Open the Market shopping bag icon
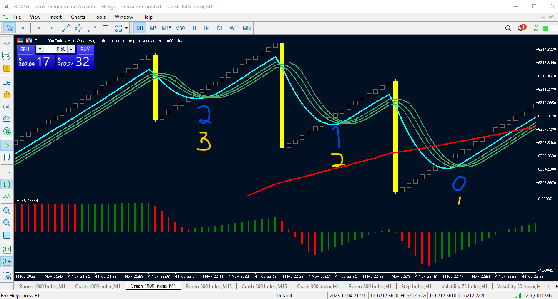Image resolution: width=558 pixels, height=299 pixels. point(7,95)
